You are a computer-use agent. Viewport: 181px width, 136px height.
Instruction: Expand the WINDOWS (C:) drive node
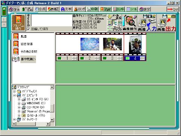point(19,104)
